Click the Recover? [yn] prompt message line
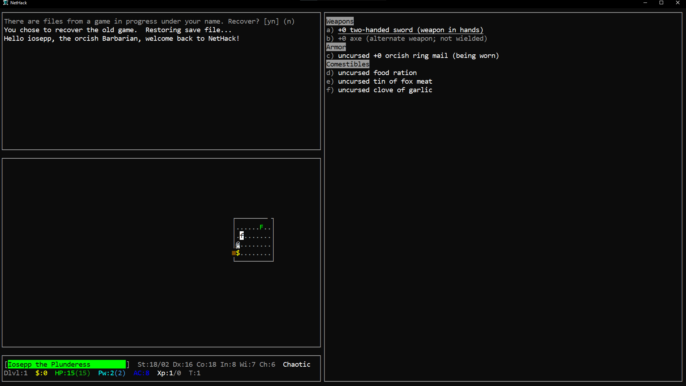The width and height of the screenshot is (686, 386). point(149,21)
